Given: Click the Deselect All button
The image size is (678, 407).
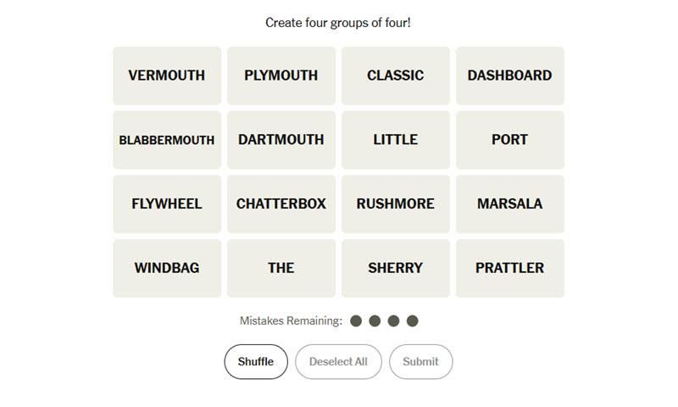Looking at the screenshot, I should coord(338,361).
